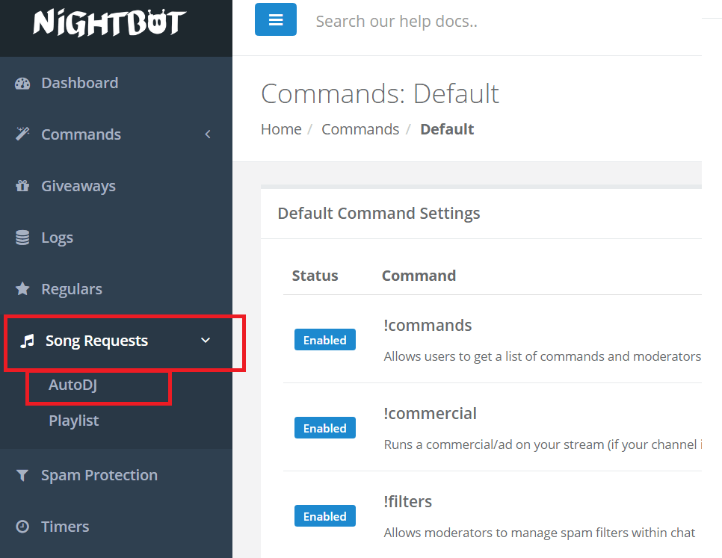722x558 pixels.
Task: Toggle the hamburger menu button
Action: [x=276, y=19]
